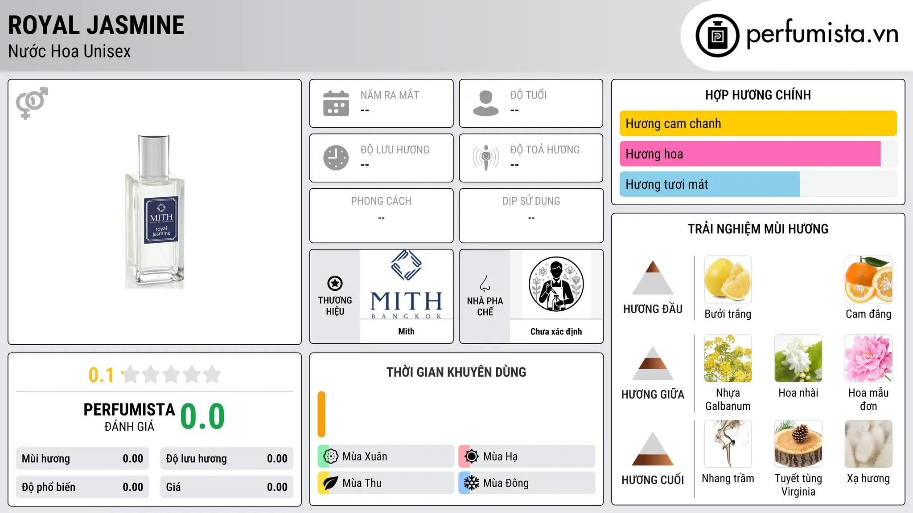Click the sillage icon beside Độ toả hương

tap(485, 158)
